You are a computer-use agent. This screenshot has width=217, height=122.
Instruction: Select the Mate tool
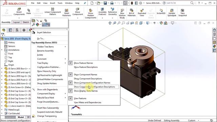pyautogui.click(x=28, y=11)
